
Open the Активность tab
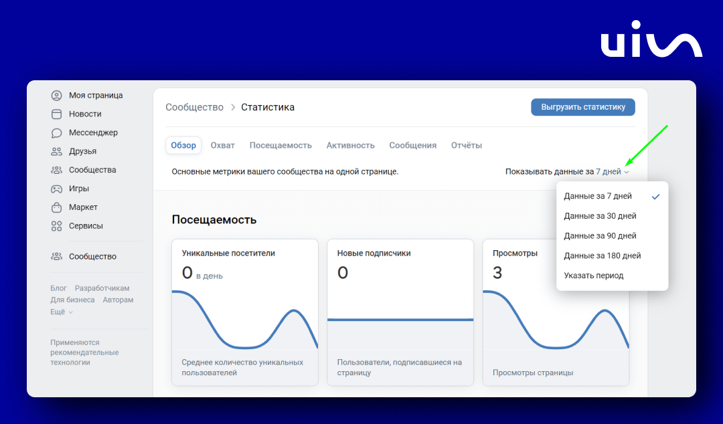pyautogui.click(x=350, y=145)
